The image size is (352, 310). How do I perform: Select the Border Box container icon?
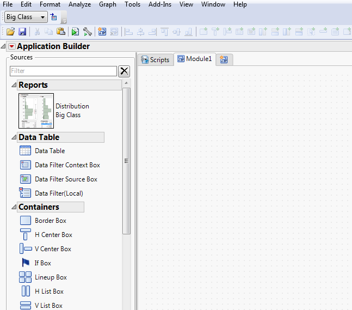[x=25, y=221]
